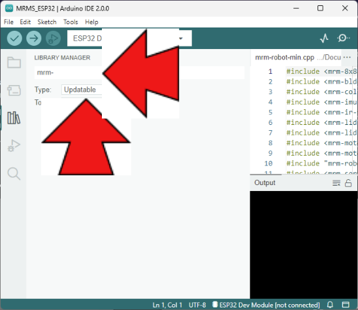The image size is (358, 310).
Task: Toggle the bottom panel icon in status bar
Action: point(346,305)
